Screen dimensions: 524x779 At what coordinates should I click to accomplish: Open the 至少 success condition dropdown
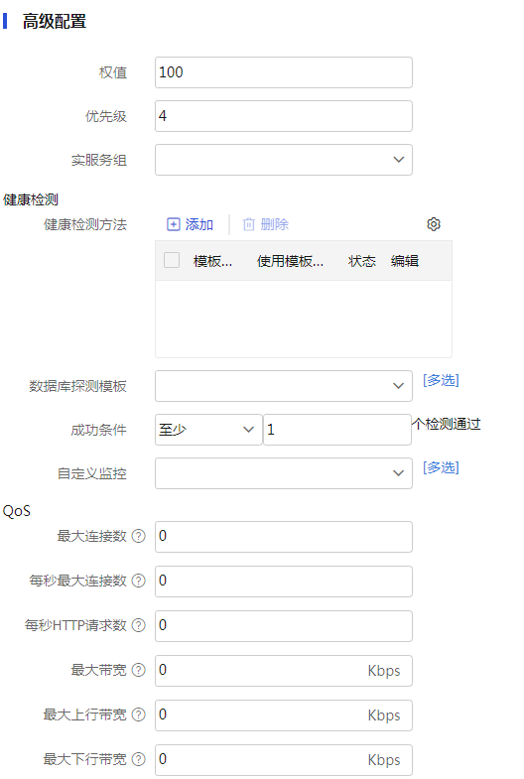208,430
